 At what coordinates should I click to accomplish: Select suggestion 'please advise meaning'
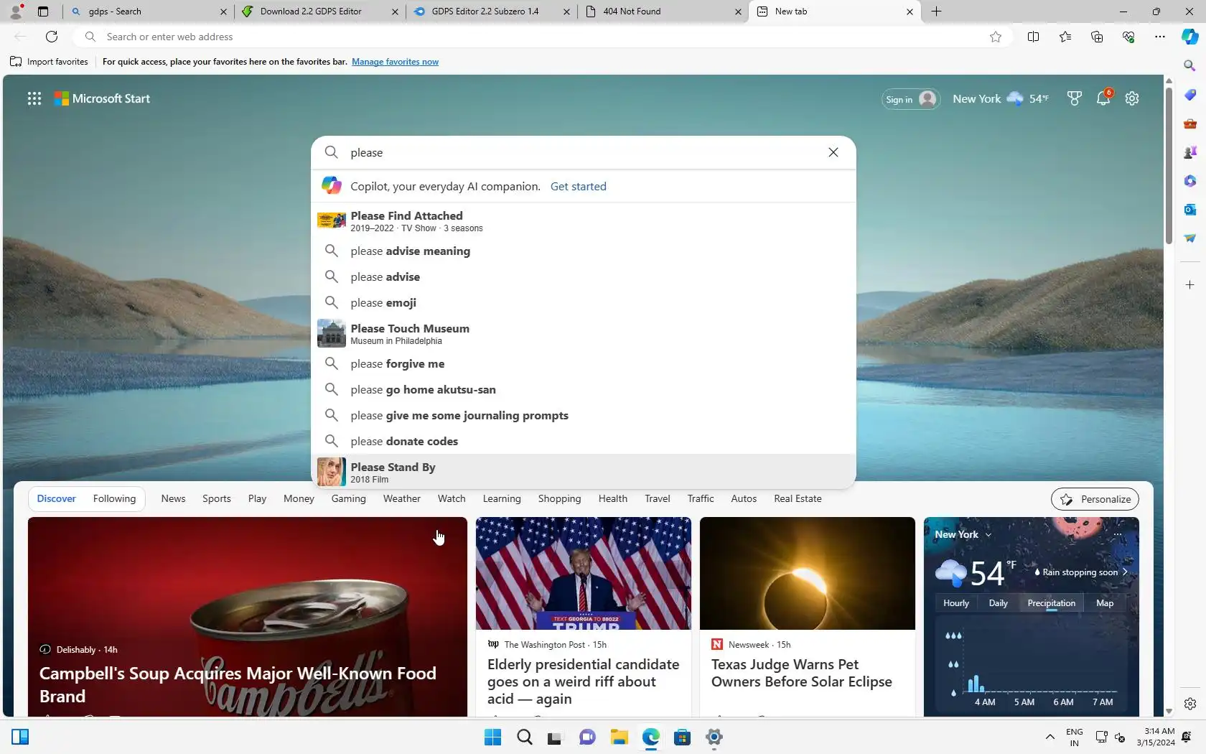pyautogui.click(x=583, y=251)
